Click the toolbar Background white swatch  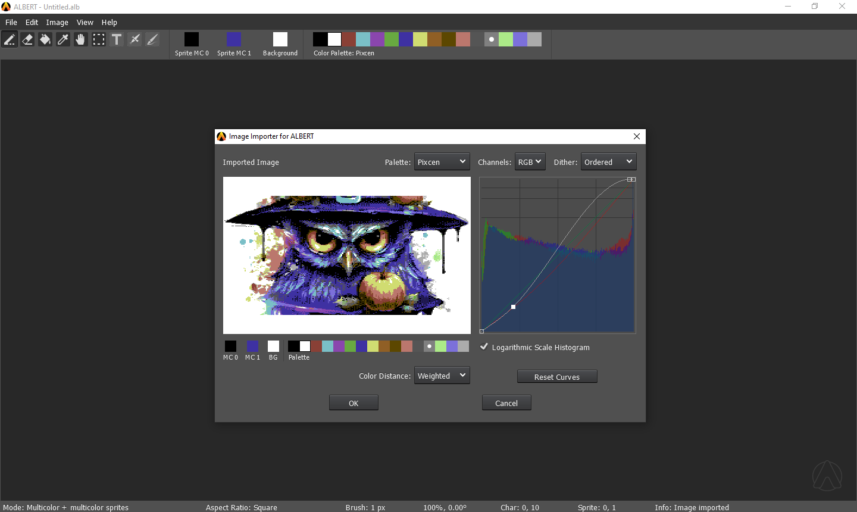point(280,39)
